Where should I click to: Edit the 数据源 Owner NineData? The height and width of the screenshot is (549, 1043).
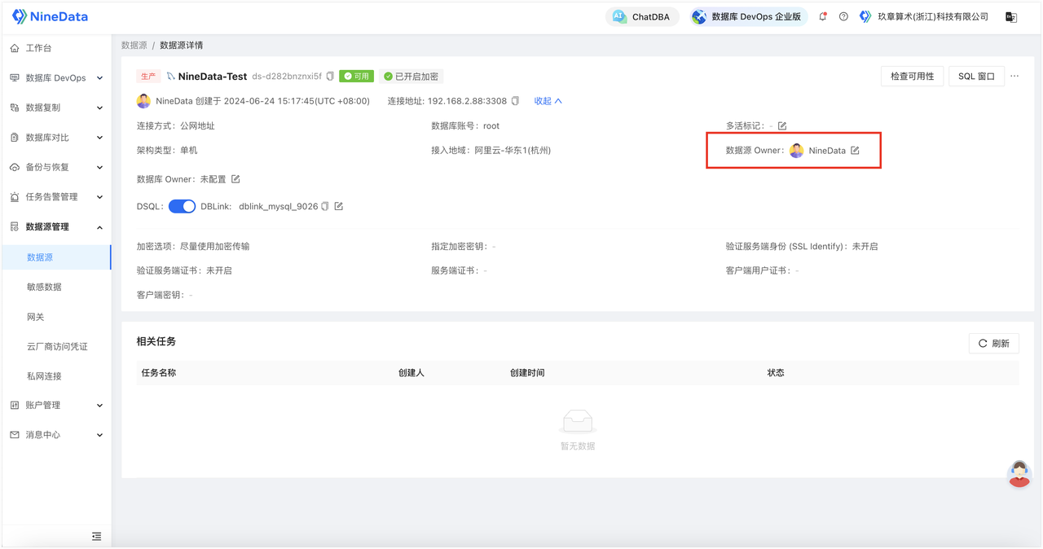point(855,150)
